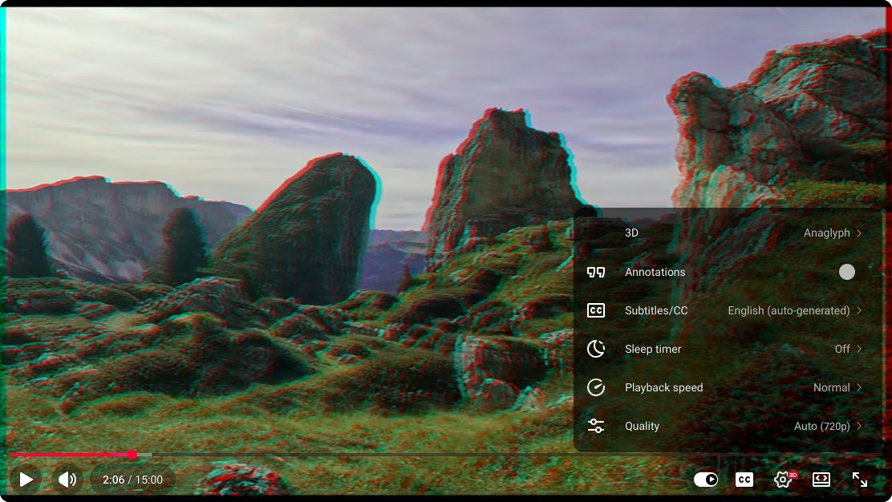The width and height of the screenshot is (892, 502).
Task: Expand the English (auto-generated) subtitle options
Action: pos(794,310)
